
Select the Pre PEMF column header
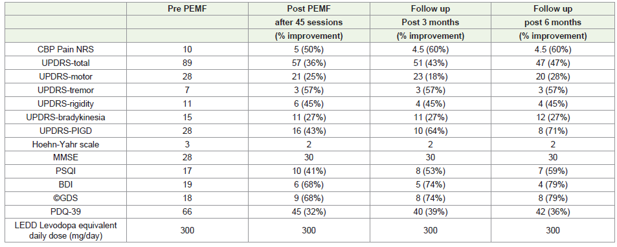[188, 9]
